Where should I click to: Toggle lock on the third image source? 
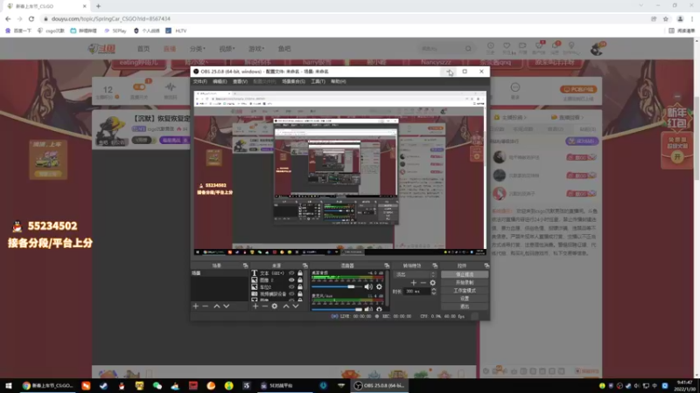(300, 287)
